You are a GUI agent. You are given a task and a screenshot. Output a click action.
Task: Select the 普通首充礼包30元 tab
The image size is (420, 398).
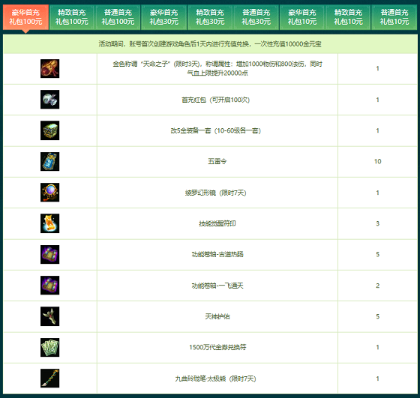(256, 17)
